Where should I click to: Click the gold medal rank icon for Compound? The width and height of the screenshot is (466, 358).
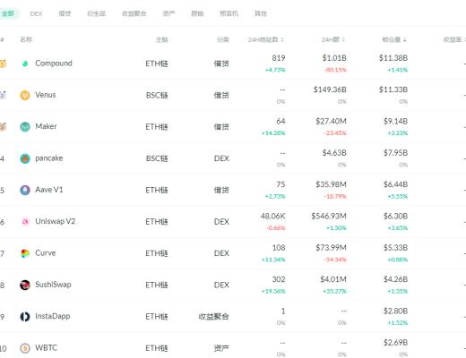click(x=3, y=64)
